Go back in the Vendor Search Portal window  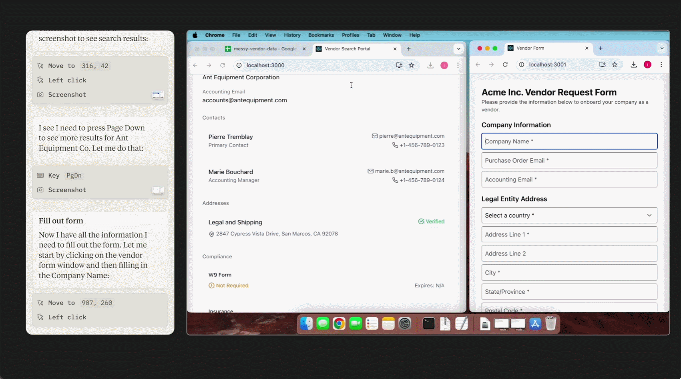click(x=195, y=65)
